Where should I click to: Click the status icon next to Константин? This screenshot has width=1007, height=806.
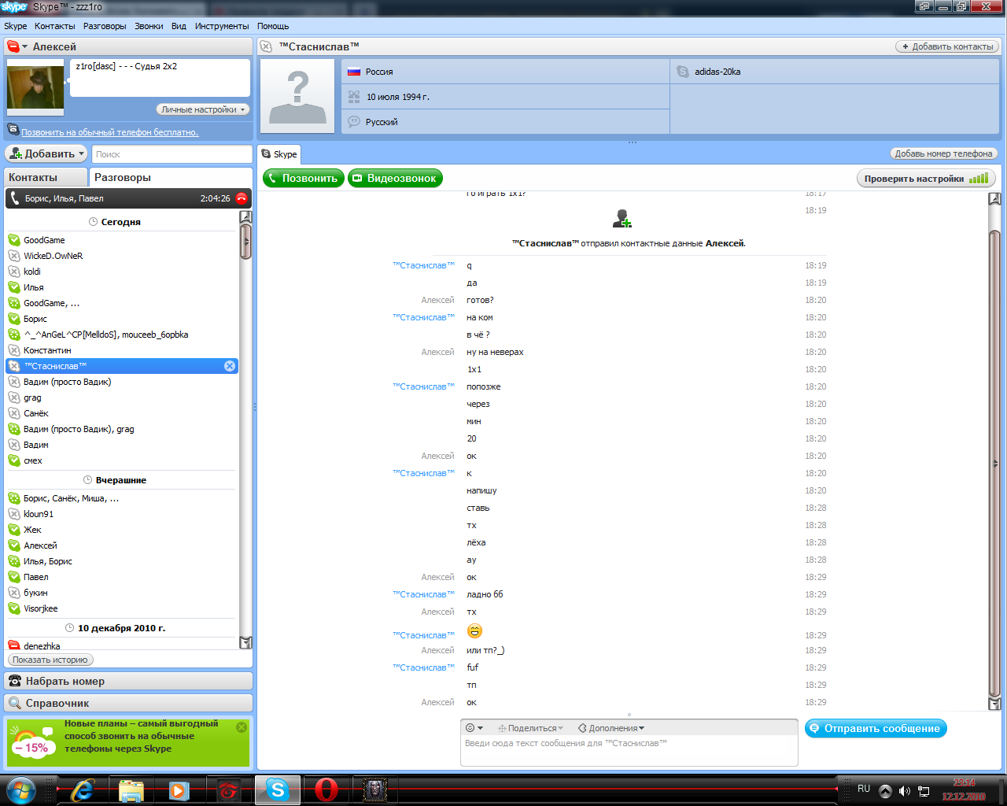click(14, 350)
